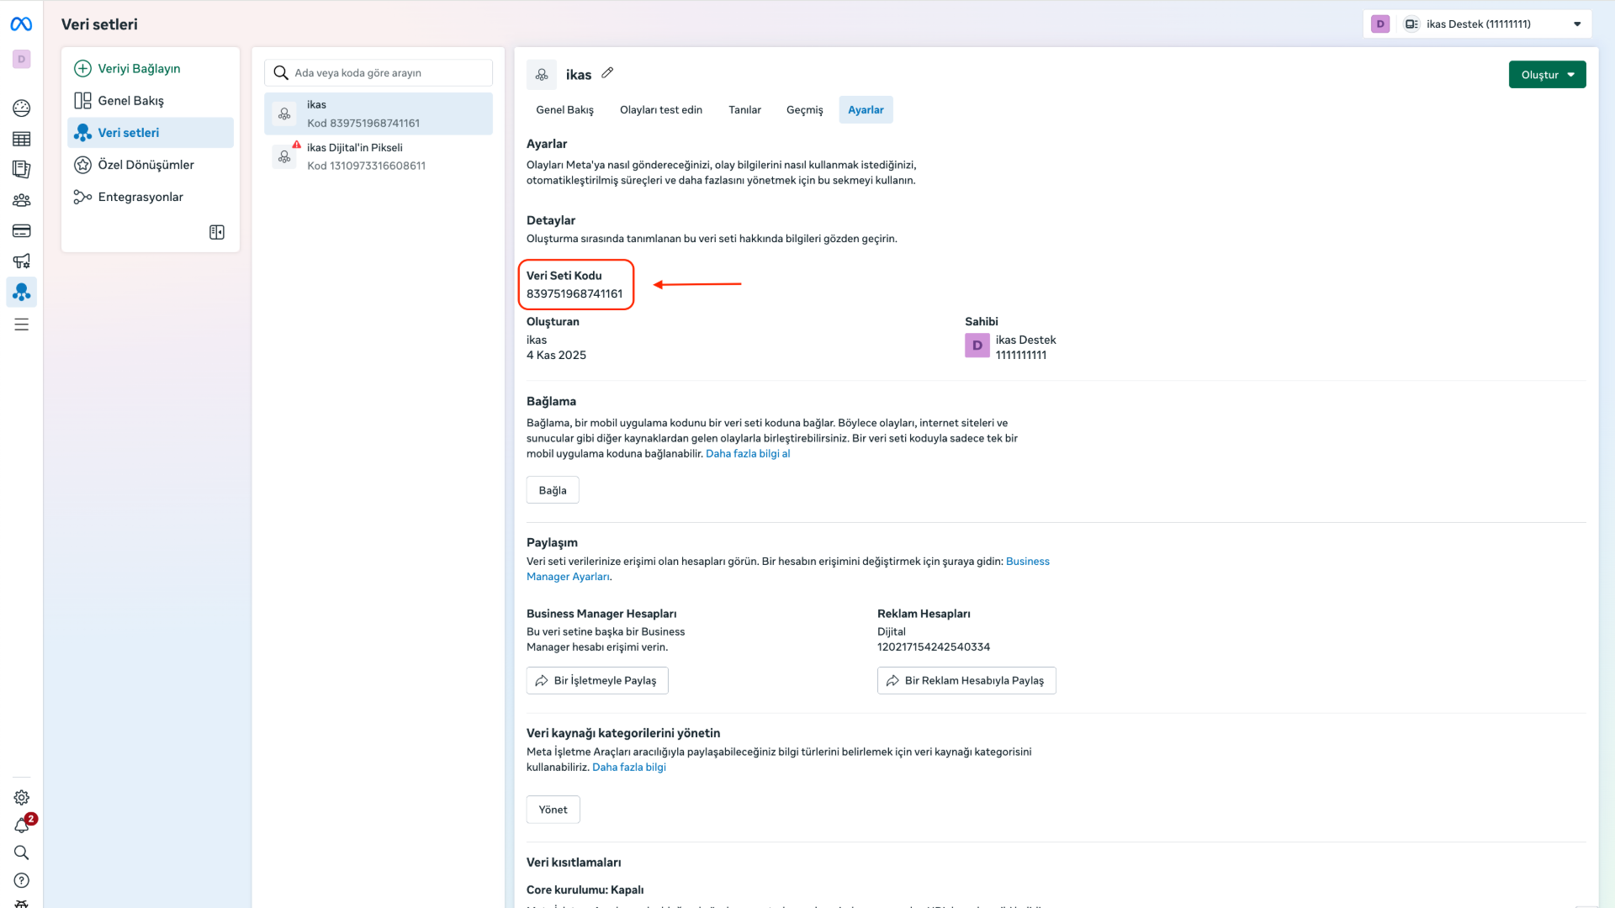Open the billing card icon in left rail
Viewport: 1615px width, 908px height.
[22, 231]
